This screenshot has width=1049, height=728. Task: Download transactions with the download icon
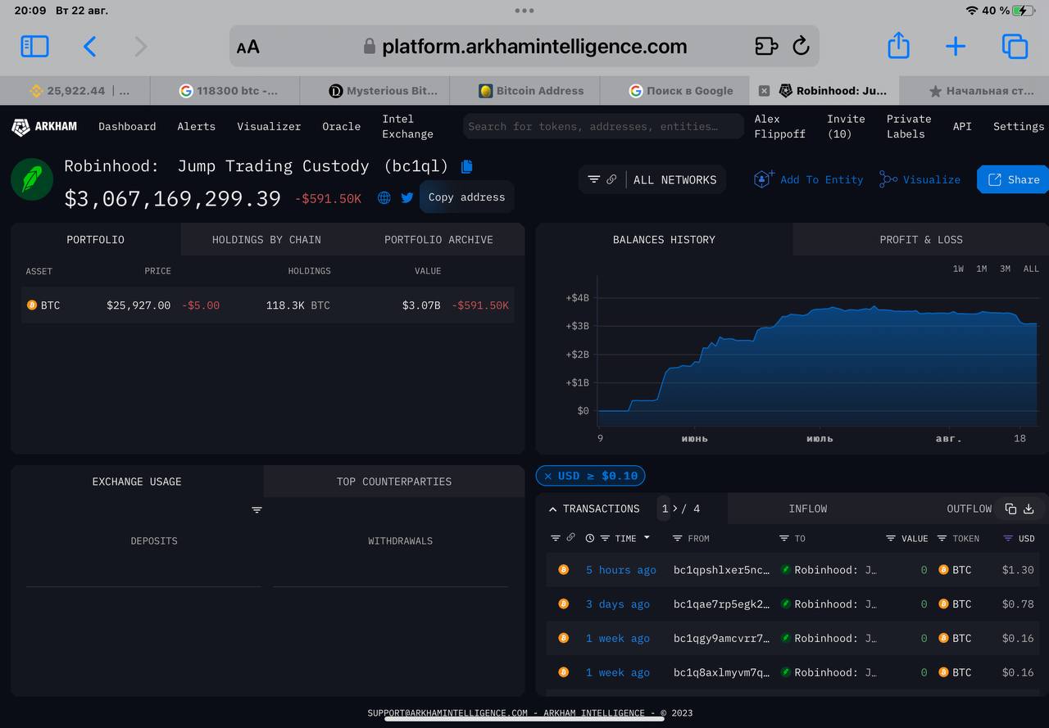1029,509
